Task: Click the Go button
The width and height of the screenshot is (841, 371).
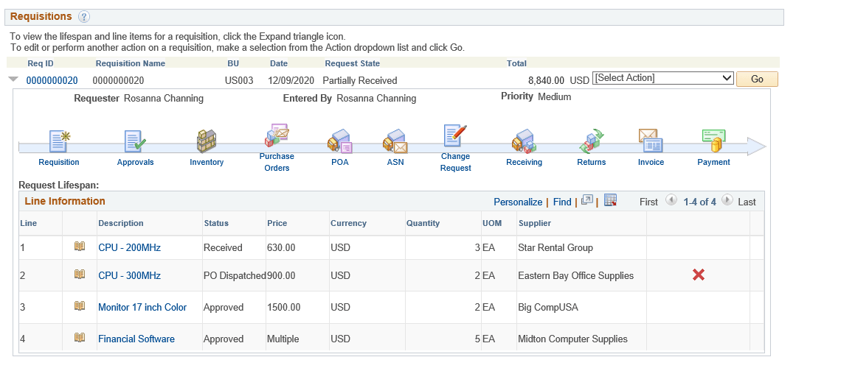Action: (x=757, y=79)
